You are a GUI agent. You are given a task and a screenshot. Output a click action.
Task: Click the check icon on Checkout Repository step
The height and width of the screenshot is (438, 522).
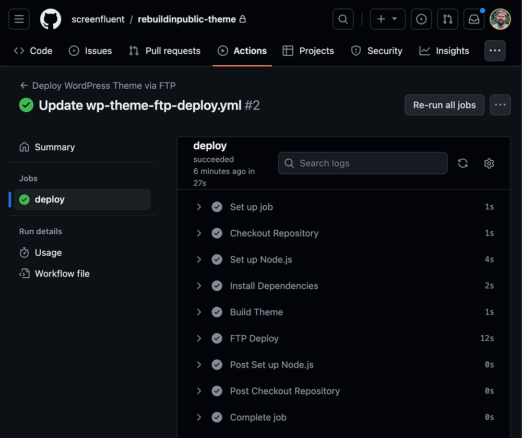tap(217, 233)
